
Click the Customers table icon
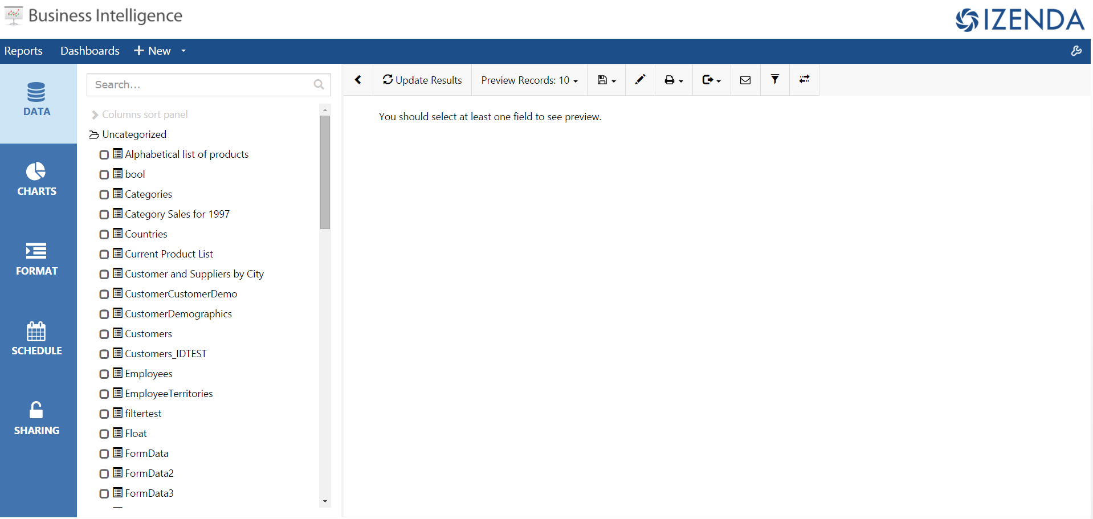[118, 333]
